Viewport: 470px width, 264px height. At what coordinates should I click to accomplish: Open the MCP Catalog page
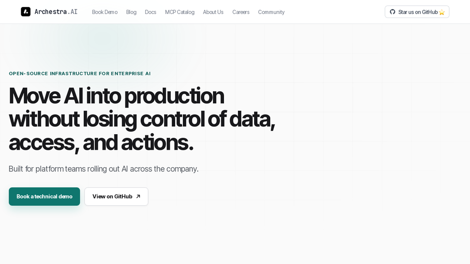click(180, 12)
